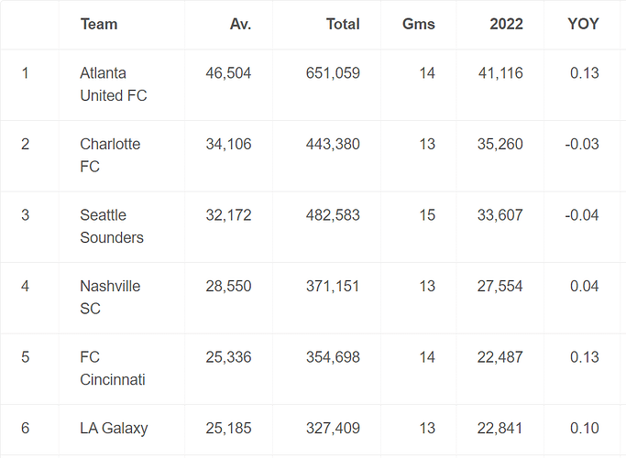Screen dimensions: 626x458
Task: Click Atlanta United's average attendance 46,504
Action: (228, 73)
